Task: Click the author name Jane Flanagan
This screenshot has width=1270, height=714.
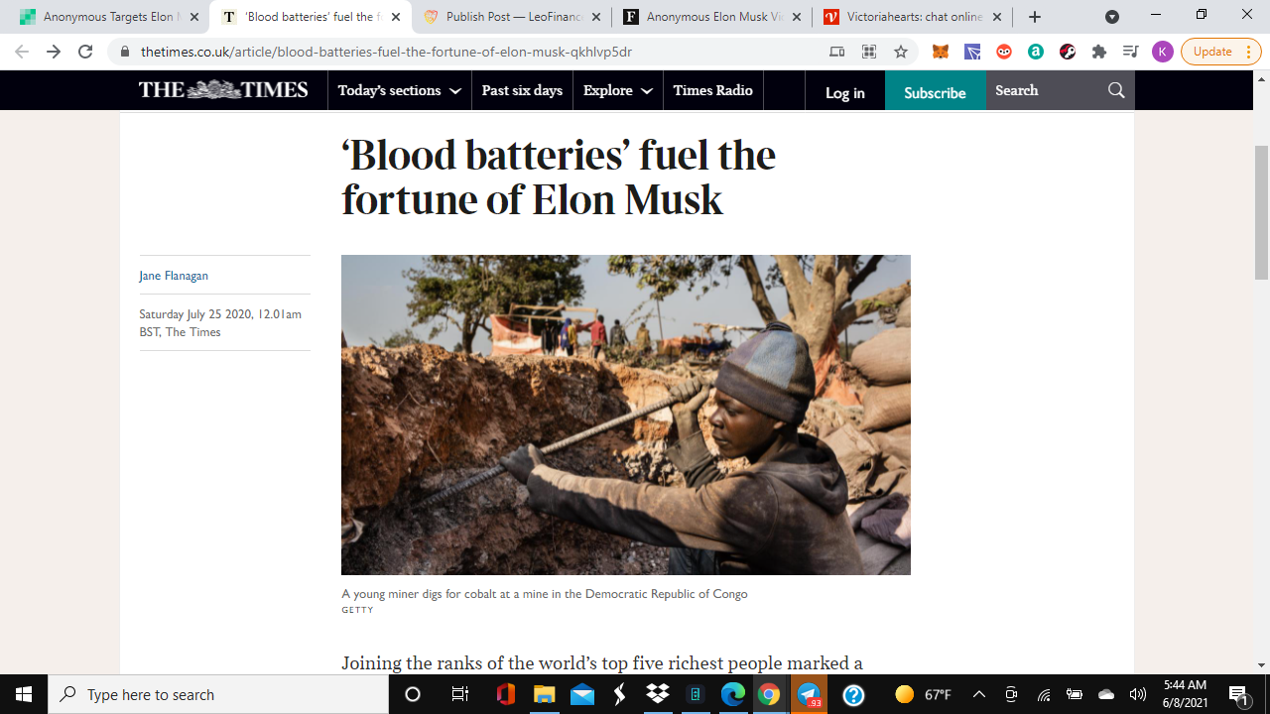Action: click(x=174, y=276)
